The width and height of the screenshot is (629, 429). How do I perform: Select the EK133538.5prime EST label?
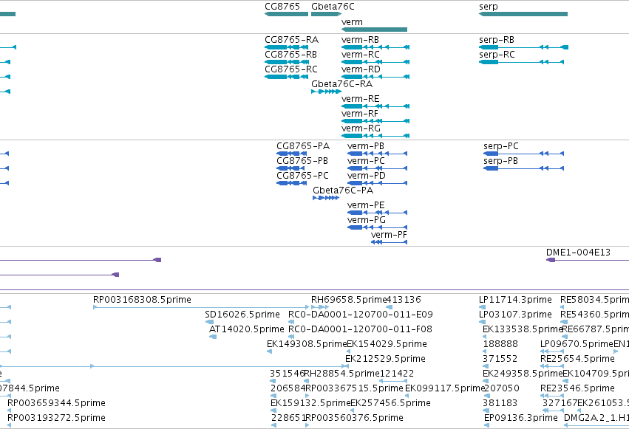point(523,329)
